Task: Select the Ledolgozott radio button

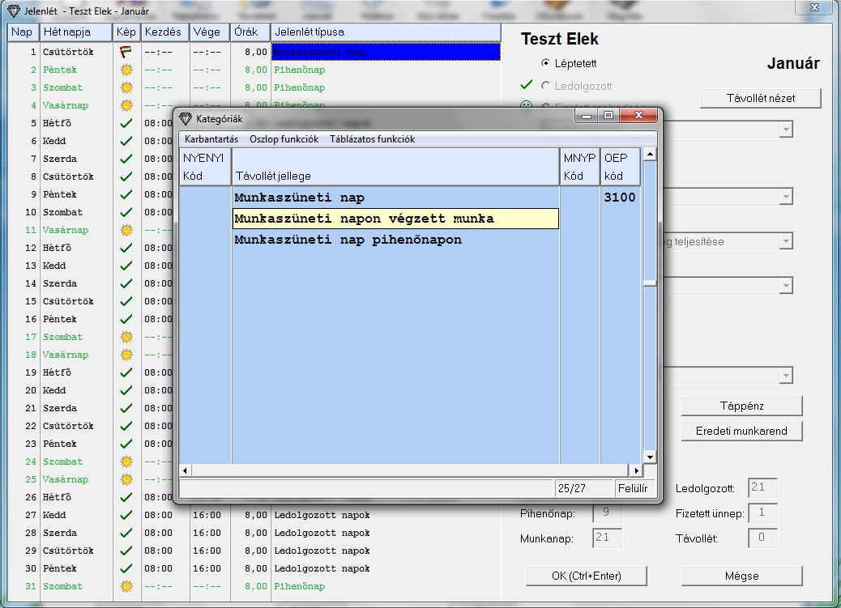Action: click(x=545, y=86)
